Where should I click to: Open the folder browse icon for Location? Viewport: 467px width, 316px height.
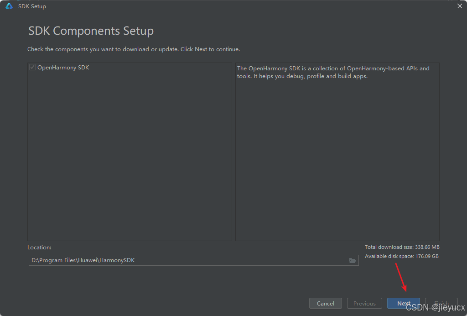[353, 261]
